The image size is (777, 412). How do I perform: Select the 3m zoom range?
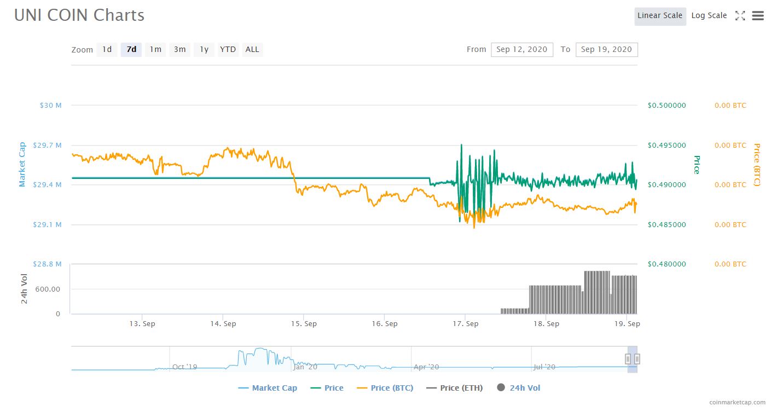tap(179, 50)
